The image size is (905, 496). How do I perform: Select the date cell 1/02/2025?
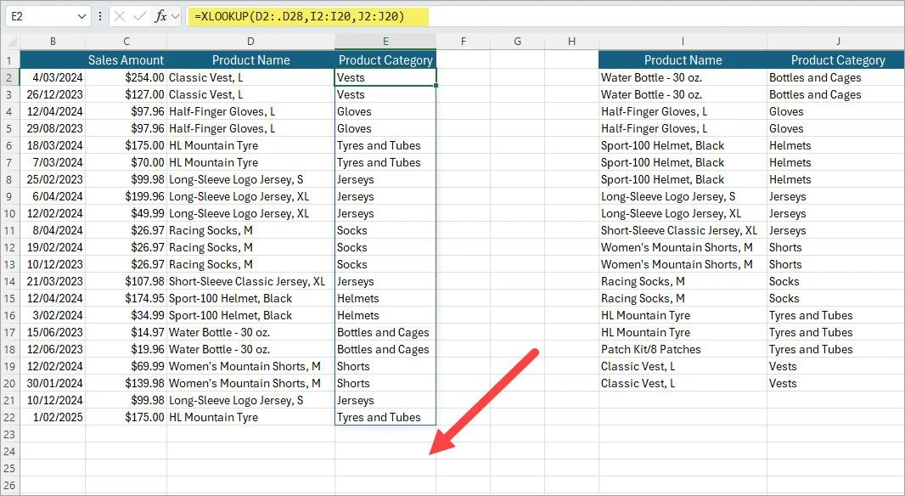[53, 417]
